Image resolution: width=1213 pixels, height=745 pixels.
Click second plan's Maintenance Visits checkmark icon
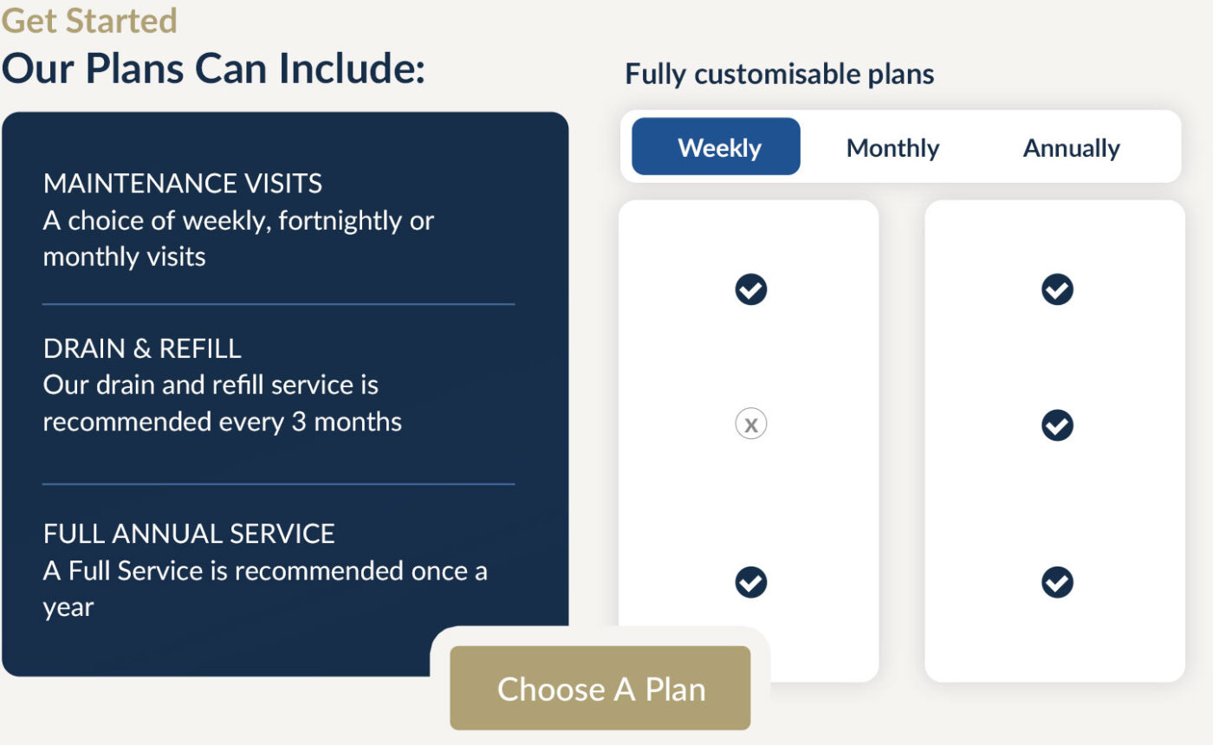1056,289
